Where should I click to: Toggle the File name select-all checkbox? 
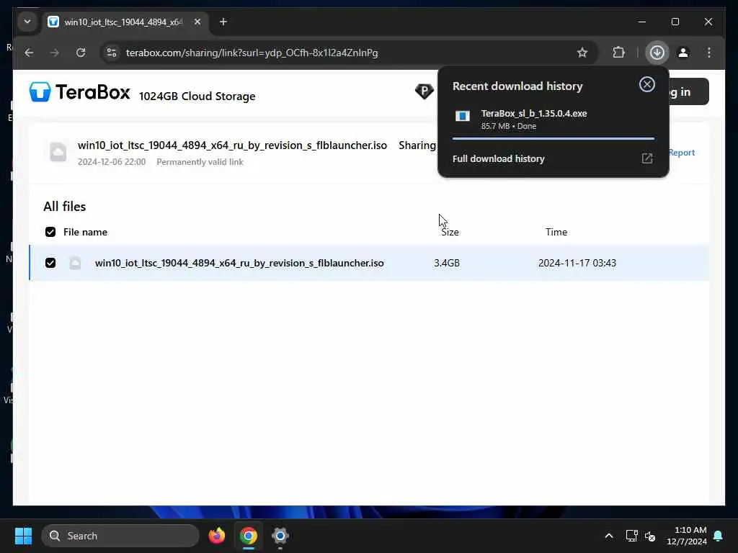(50, 232)
